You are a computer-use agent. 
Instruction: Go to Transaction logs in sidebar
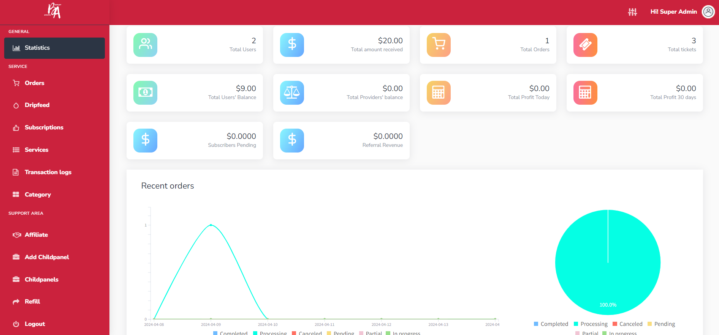point(48,172)
